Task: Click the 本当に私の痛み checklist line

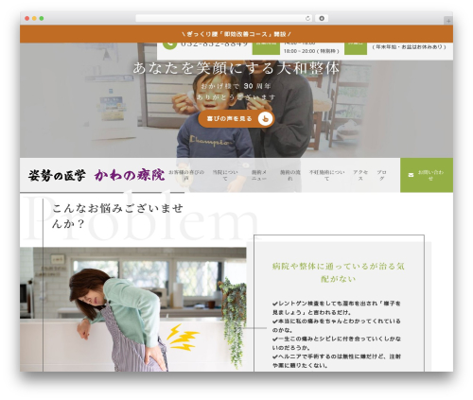Action: [x=337, y=325]
